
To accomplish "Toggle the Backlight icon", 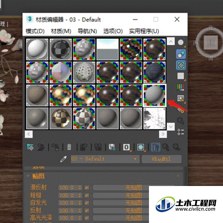I will [181, 54].
